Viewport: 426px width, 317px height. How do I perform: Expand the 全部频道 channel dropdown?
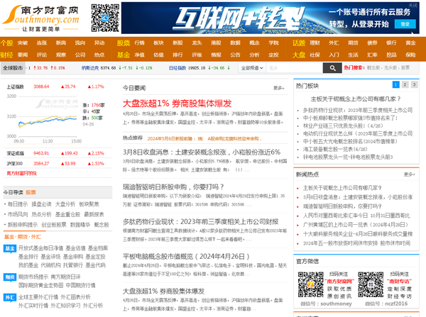(x=252, y=68)
